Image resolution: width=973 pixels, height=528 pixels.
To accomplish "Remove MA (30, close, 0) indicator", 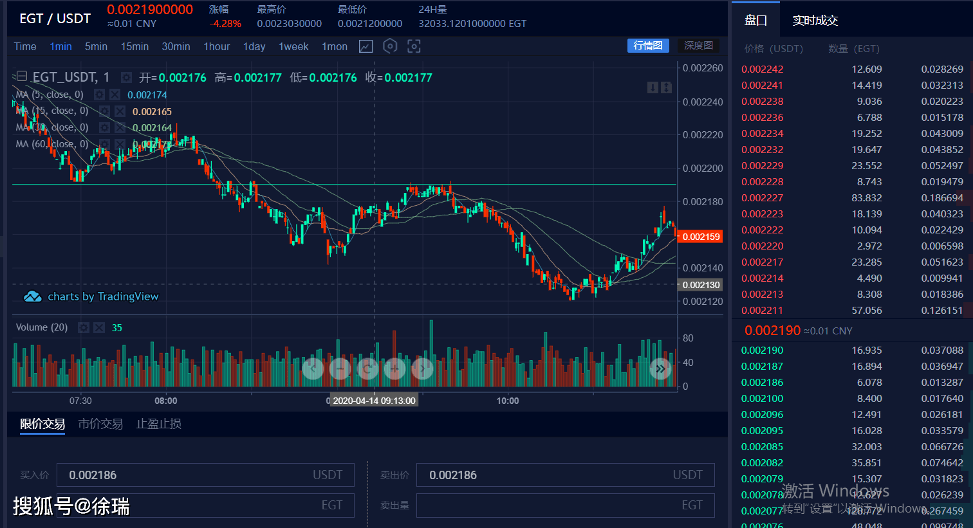I will (x=120, y=127).
